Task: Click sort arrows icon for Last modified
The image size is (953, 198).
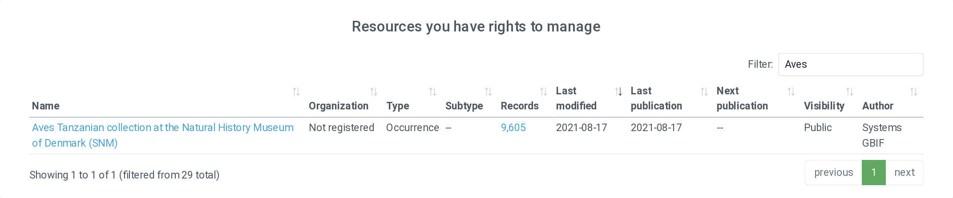Action: coord(618,92)
